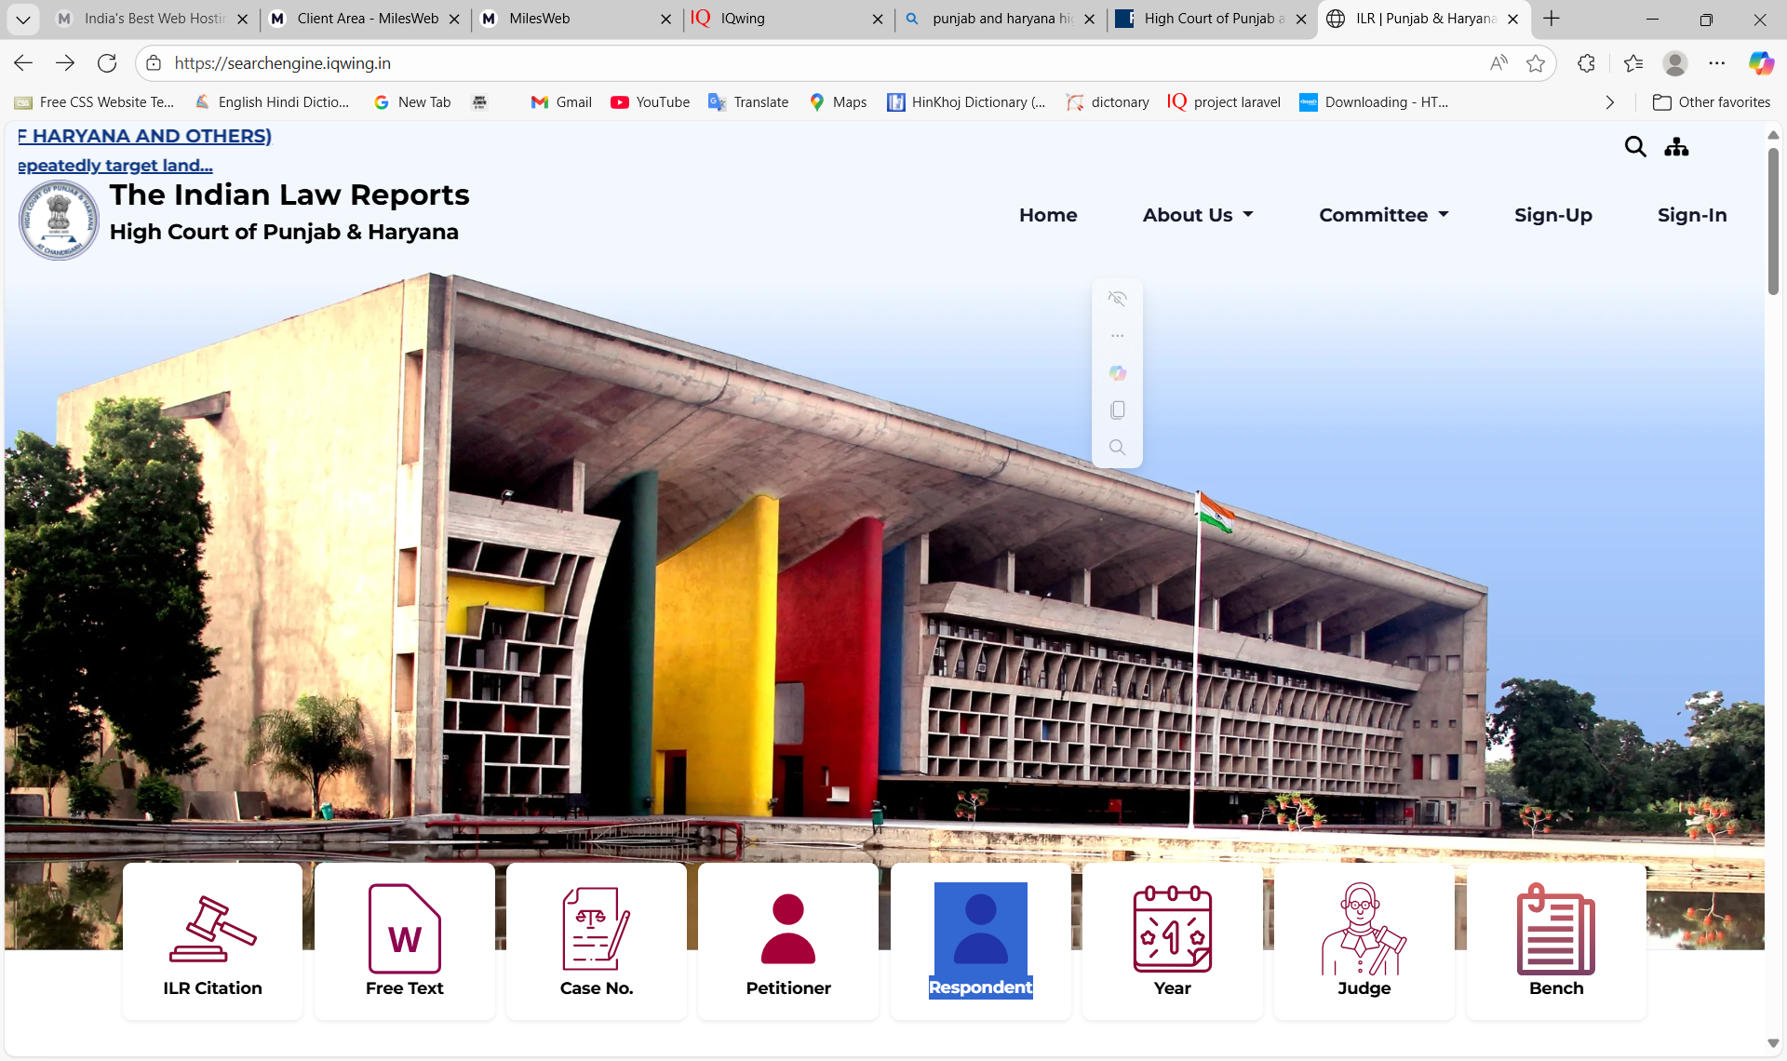
Task: Open the Respondent search card
Action: [x=979, y=941]
